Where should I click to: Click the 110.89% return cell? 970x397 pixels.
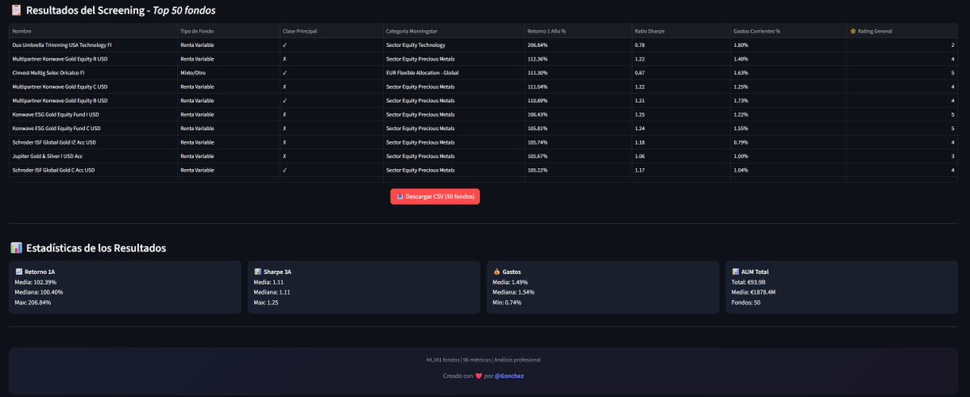pyautogui.click(x=578, y=100)
